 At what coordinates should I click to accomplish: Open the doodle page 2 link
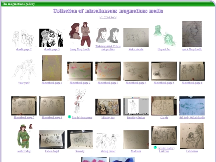[x=24, y=49]
